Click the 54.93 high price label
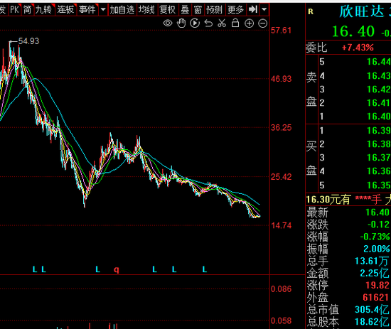Viewport: 391px width, 329px height. pos(28,41)
